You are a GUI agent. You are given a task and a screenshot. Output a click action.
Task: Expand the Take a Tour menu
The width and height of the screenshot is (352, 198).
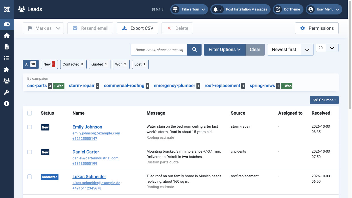pos(189,9)
